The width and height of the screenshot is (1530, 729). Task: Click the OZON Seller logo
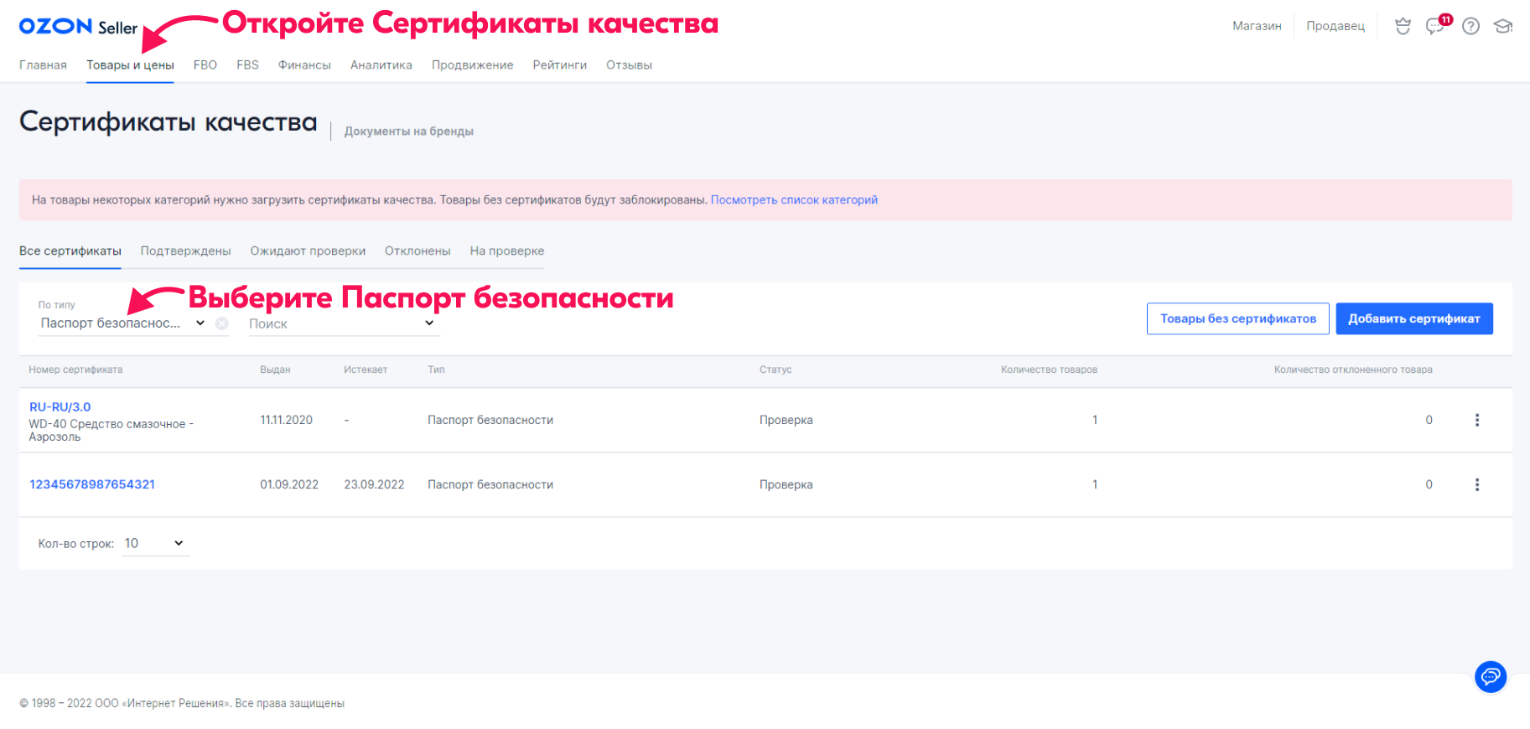pyautogui.click(x=78, y=27)
